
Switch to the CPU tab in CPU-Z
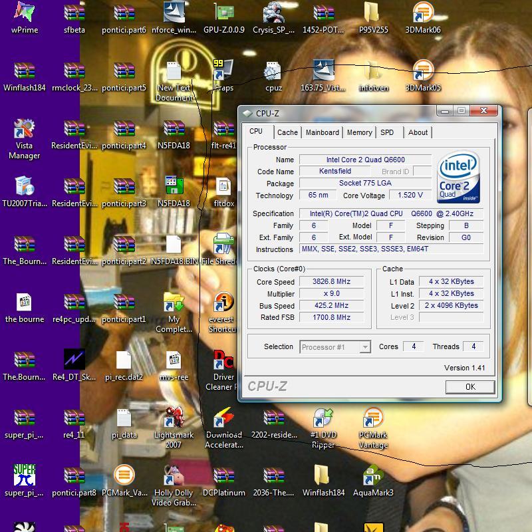click(257, 132)
